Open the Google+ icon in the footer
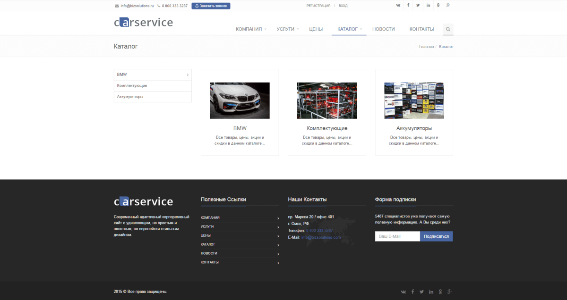Screen dimensions: 567x300 450,292
